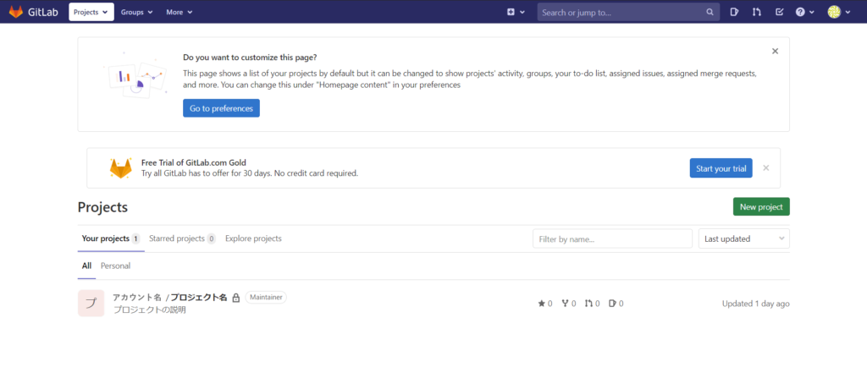Switch to Starred projects tab

click(x=182, y=238)
